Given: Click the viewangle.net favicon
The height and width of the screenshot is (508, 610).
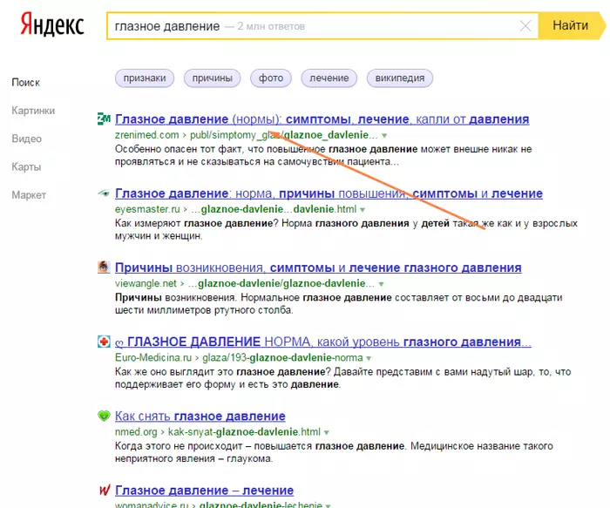Looking at the screenshot, I should [x=104, y=268].
